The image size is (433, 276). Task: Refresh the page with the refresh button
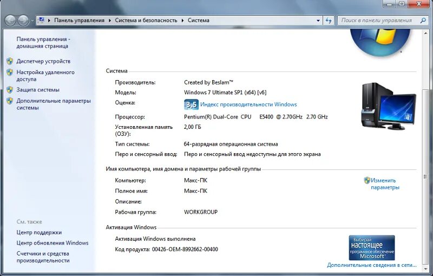(329, 21)
